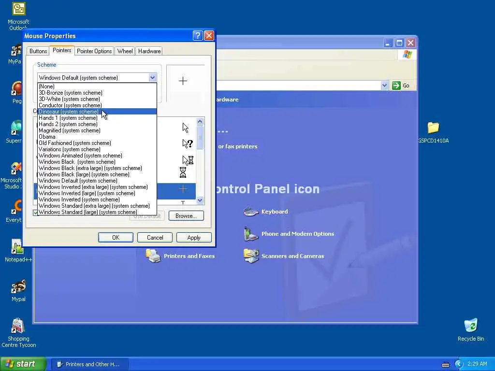The height and width of the screenshot is (371, 495).
Task: Choose Magnified scheme
Action: [x=97, y=130]
